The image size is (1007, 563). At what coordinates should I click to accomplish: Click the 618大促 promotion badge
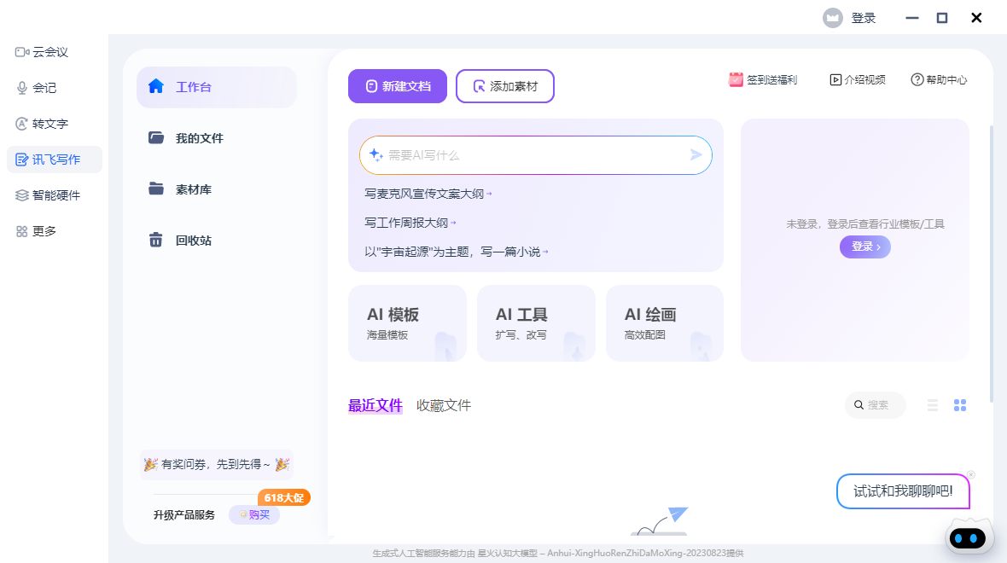tap(284, 497)
